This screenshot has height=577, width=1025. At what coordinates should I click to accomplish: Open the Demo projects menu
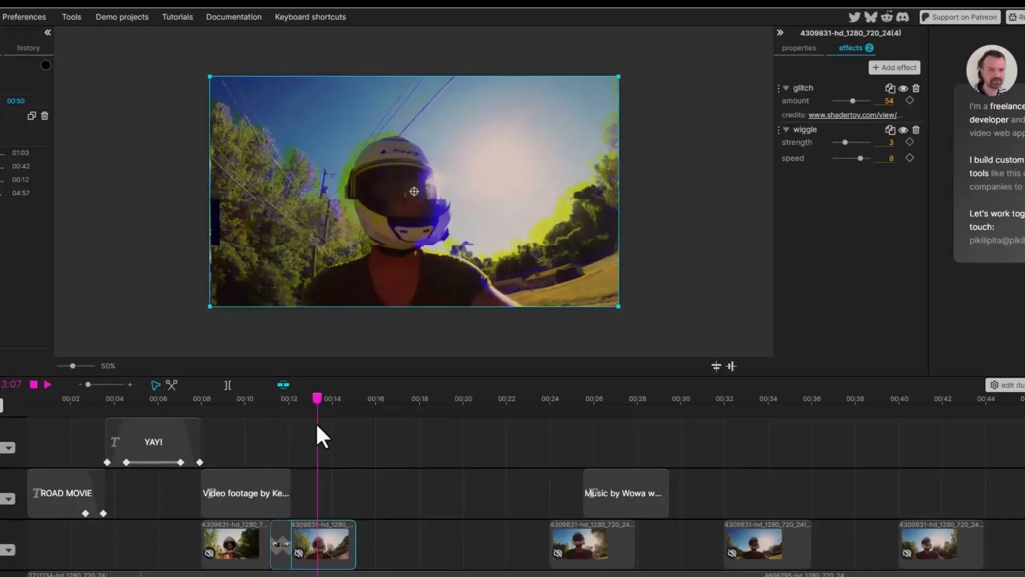tap(122, 17)
